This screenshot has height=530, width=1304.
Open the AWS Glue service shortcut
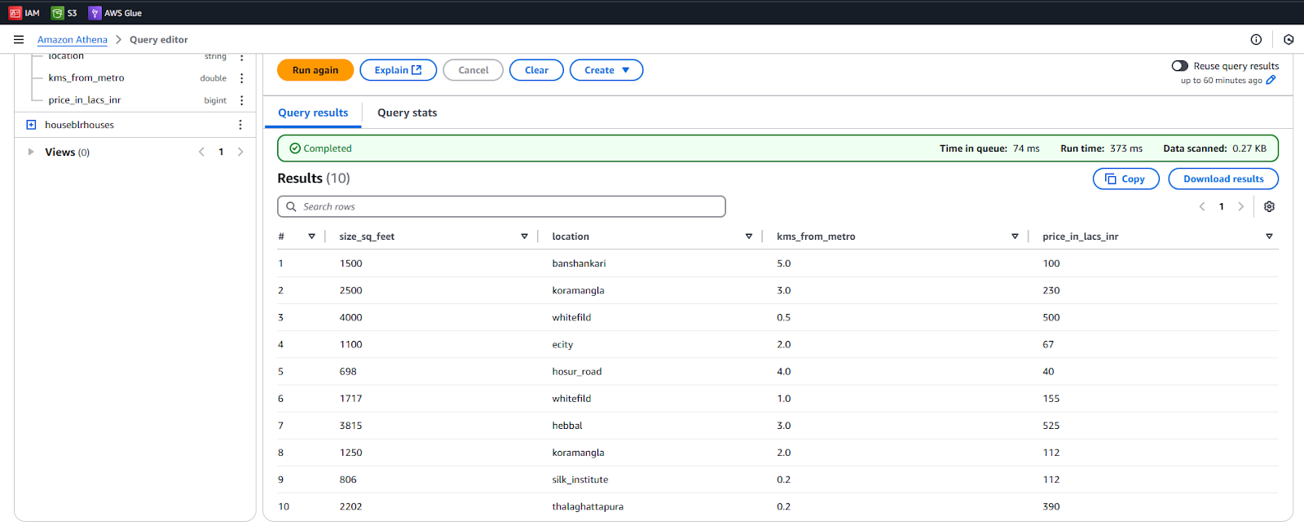coord(115,13)
